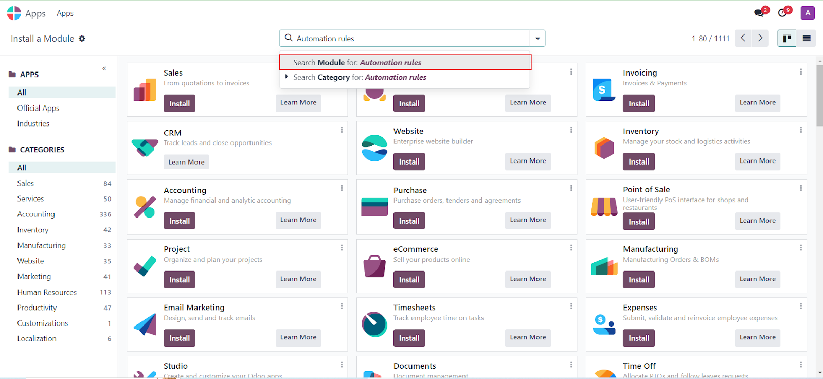
Task: Select Official Apps filter
Action: click(x=38, y=108)
